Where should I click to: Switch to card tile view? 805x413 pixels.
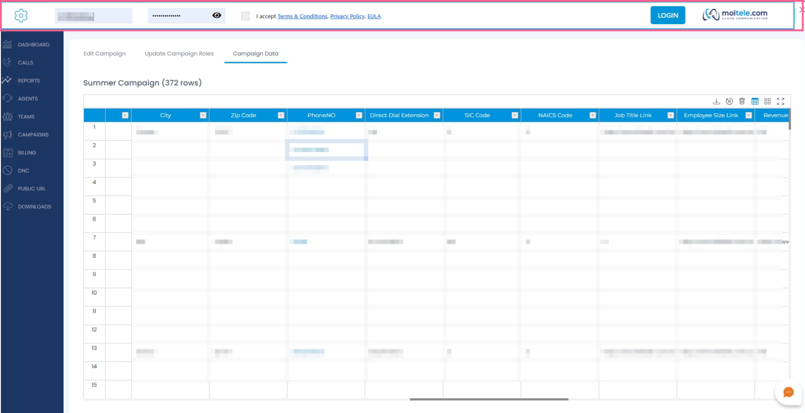[767, 101]
